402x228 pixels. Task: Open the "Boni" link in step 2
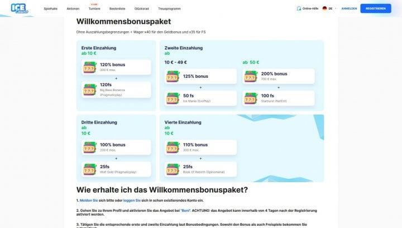click(185, 211)
